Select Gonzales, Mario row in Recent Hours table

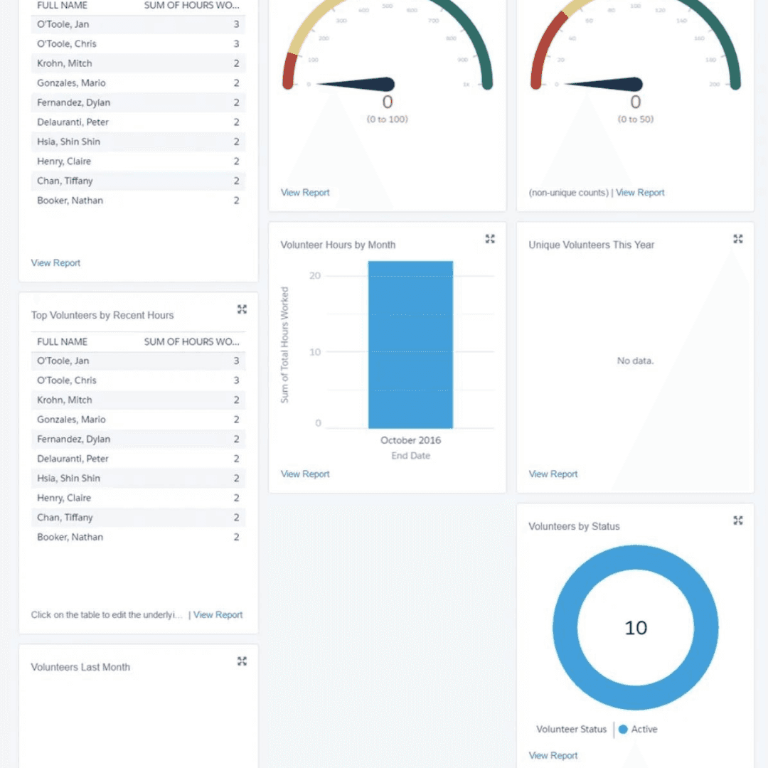(138, 420)
